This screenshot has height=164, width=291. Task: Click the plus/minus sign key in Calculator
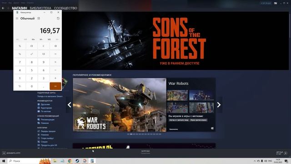click(20, 86)
